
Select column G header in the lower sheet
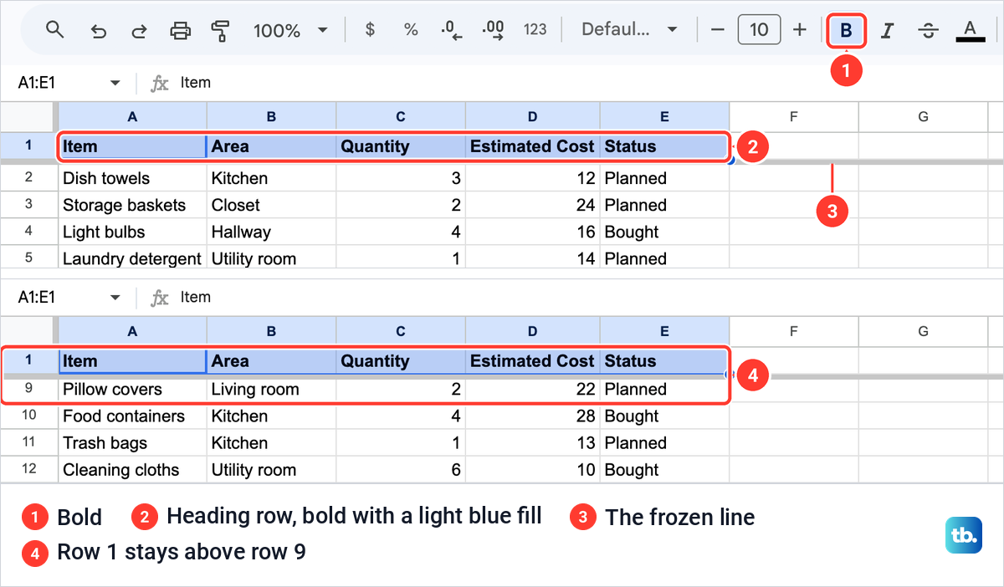923,332
